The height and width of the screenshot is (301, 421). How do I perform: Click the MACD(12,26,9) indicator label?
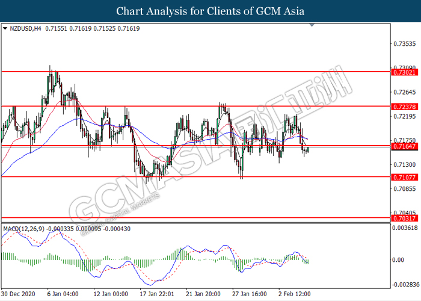(23, 229)
